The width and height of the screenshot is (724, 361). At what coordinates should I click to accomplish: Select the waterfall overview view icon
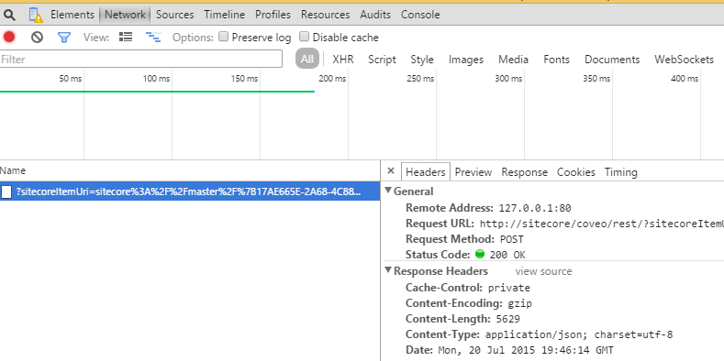[x=153, y=38]
